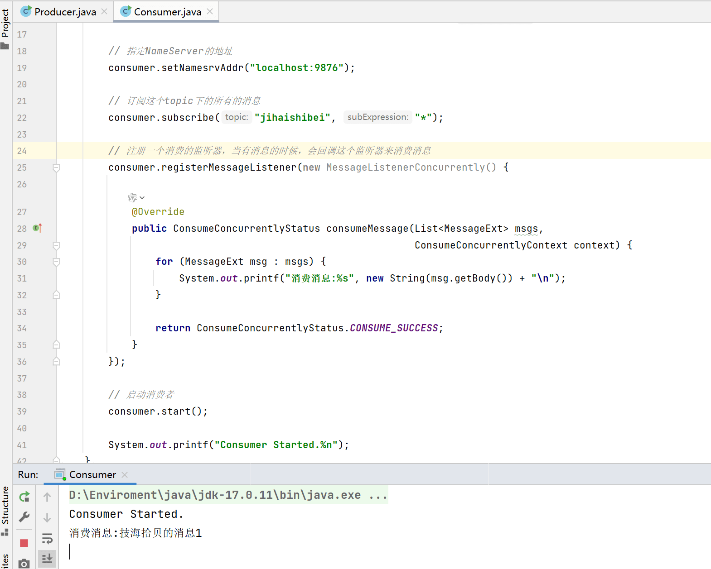Click the subExpression parameter hint
The width and height of the screenshot is (711, 569).
click(378, 117)
